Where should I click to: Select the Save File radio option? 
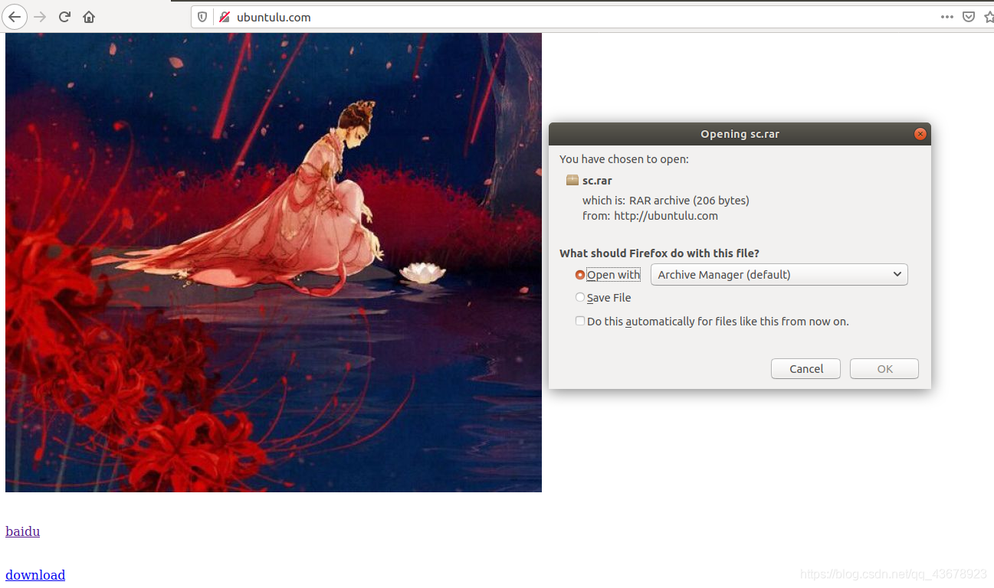pos(580,298)
